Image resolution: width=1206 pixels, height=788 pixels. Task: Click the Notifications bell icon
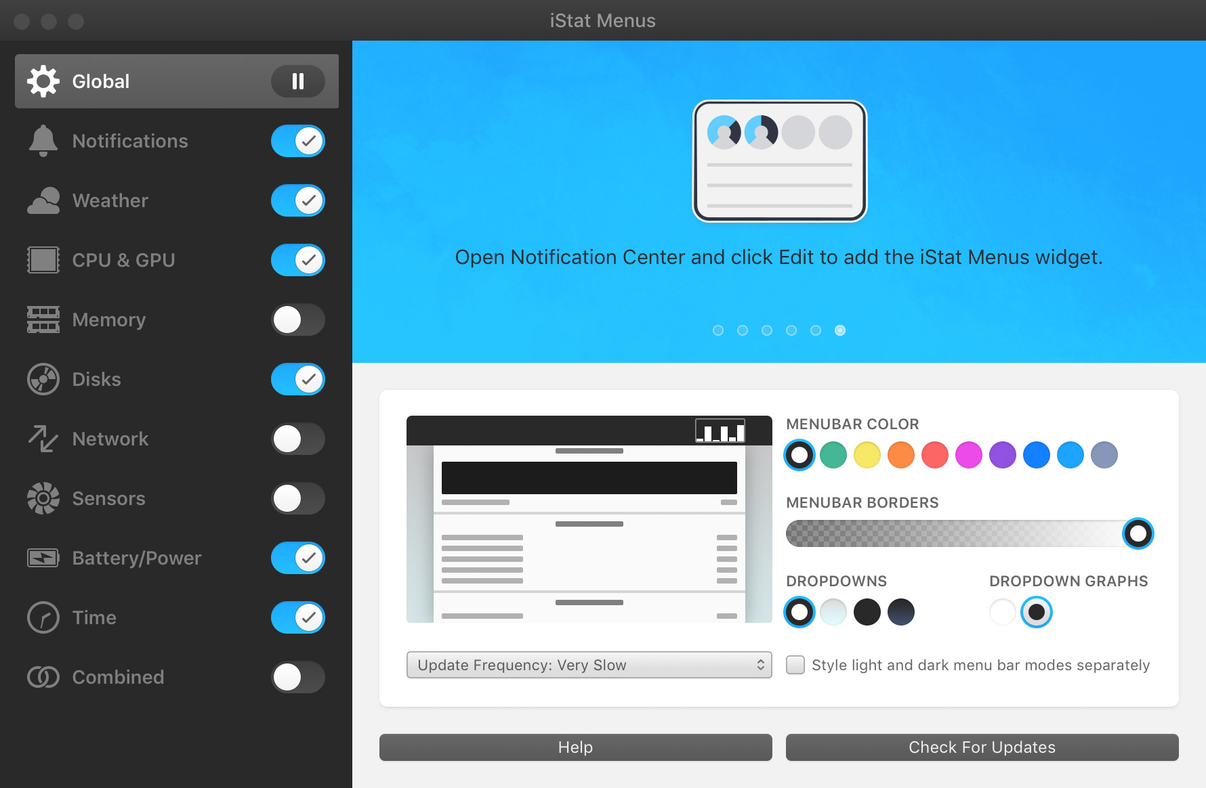tap(43, 141)
